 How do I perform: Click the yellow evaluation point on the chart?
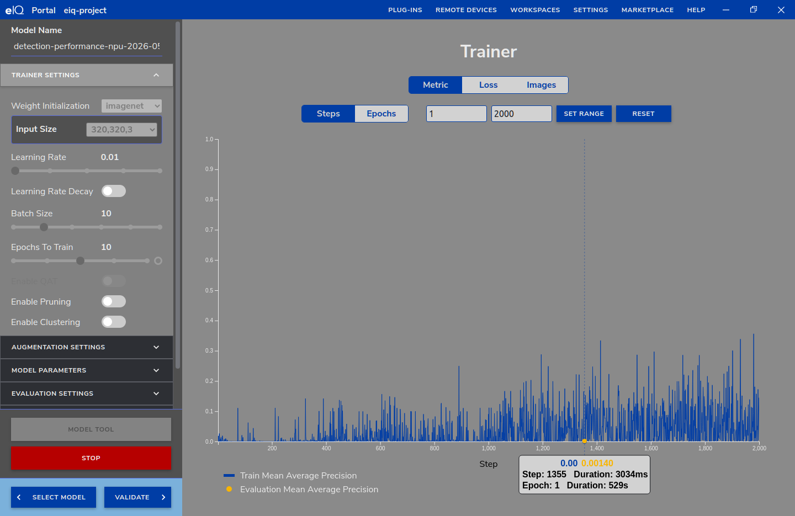click(x=584, y=441)
